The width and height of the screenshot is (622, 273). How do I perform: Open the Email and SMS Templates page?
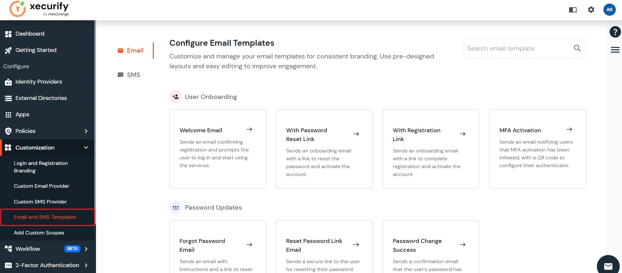coord(45,217)
